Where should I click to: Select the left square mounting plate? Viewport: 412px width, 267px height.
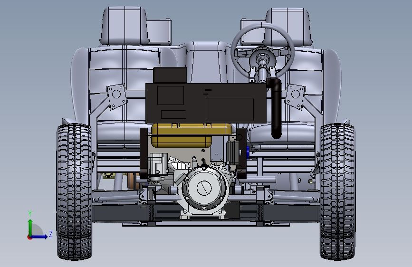[x=116, y=96]
